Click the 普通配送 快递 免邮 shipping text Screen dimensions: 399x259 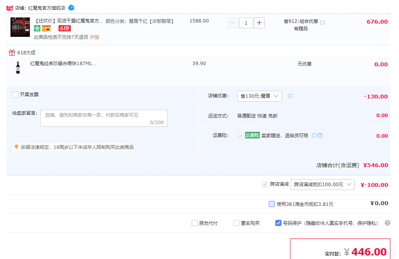[x=257, y=116]
